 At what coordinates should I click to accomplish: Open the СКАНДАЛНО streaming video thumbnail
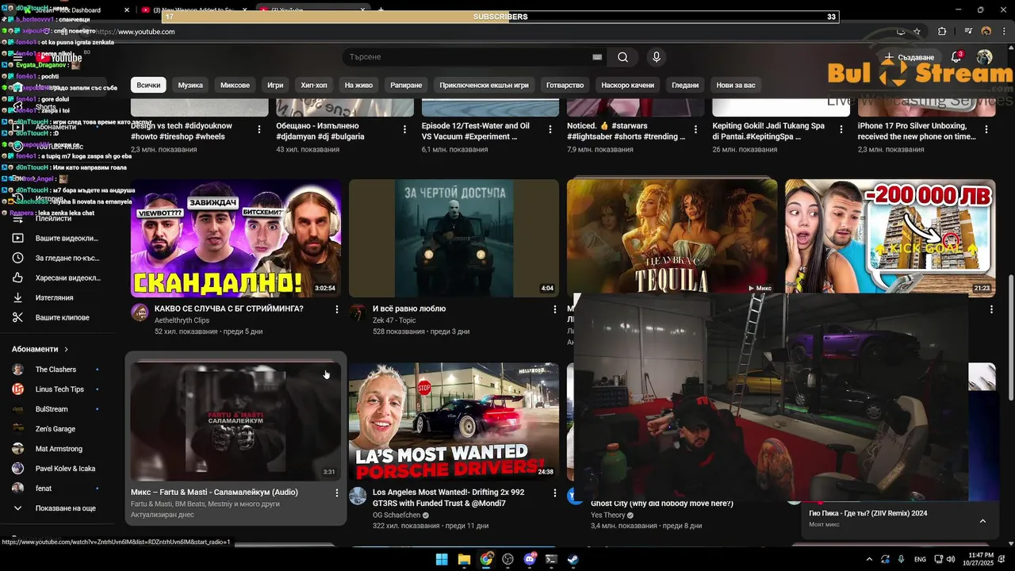tap(236, 238)
